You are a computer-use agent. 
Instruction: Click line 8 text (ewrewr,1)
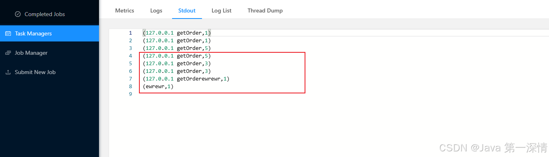point(158,86)
